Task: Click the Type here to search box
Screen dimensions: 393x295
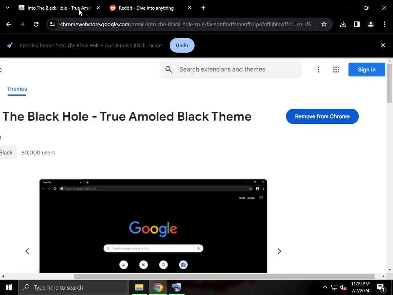Action: coord(73,287)
